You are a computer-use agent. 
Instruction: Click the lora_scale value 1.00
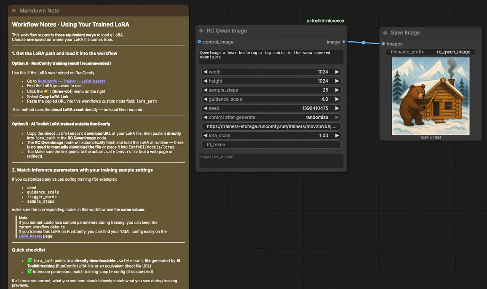tap(324, 136)
